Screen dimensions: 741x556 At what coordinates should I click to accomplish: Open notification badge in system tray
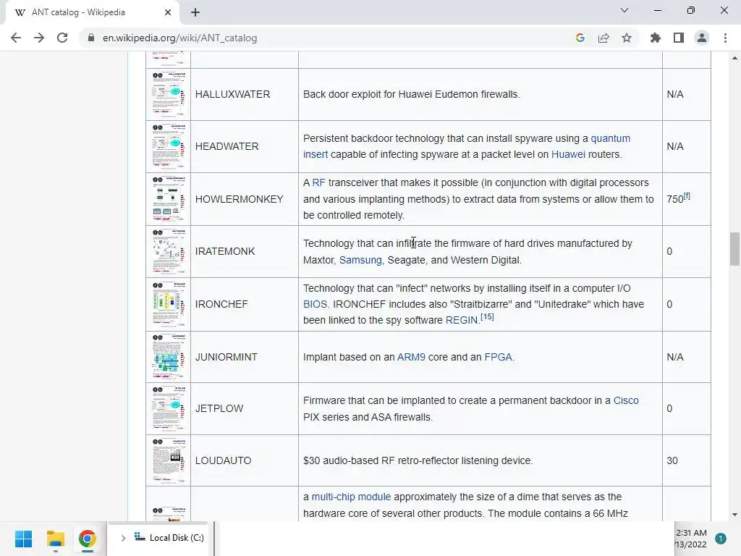720,539
